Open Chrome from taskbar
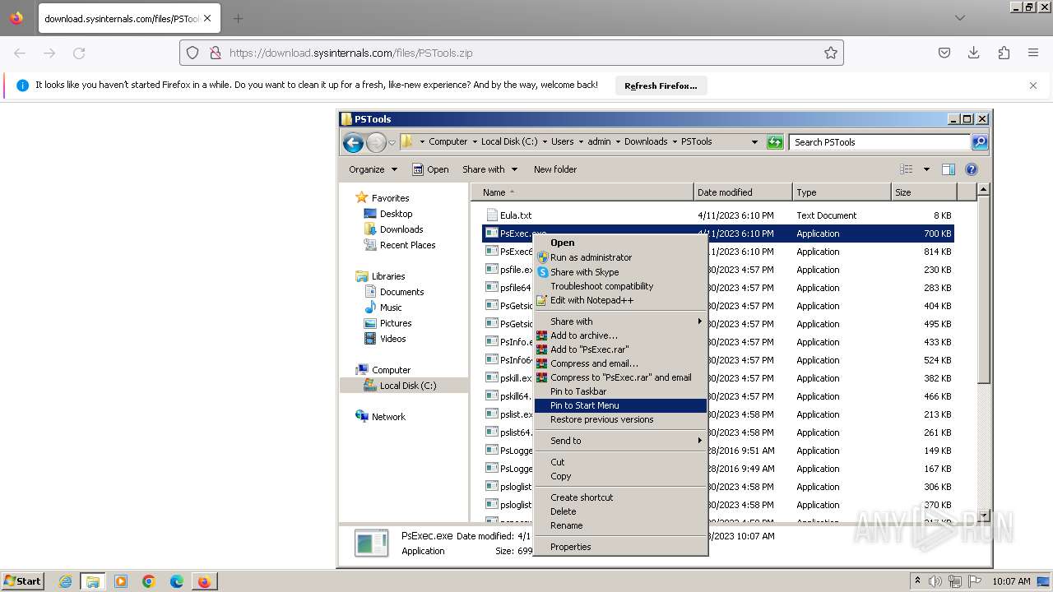Screen dimensions: 1053x592 pos(148,581)
